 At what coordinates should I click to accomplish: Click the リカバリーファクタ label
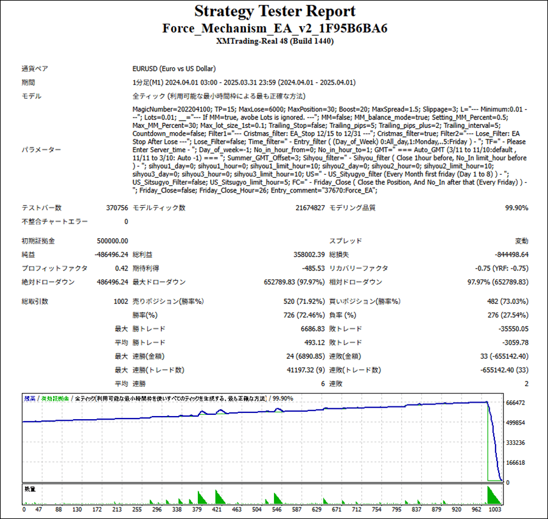359,268
